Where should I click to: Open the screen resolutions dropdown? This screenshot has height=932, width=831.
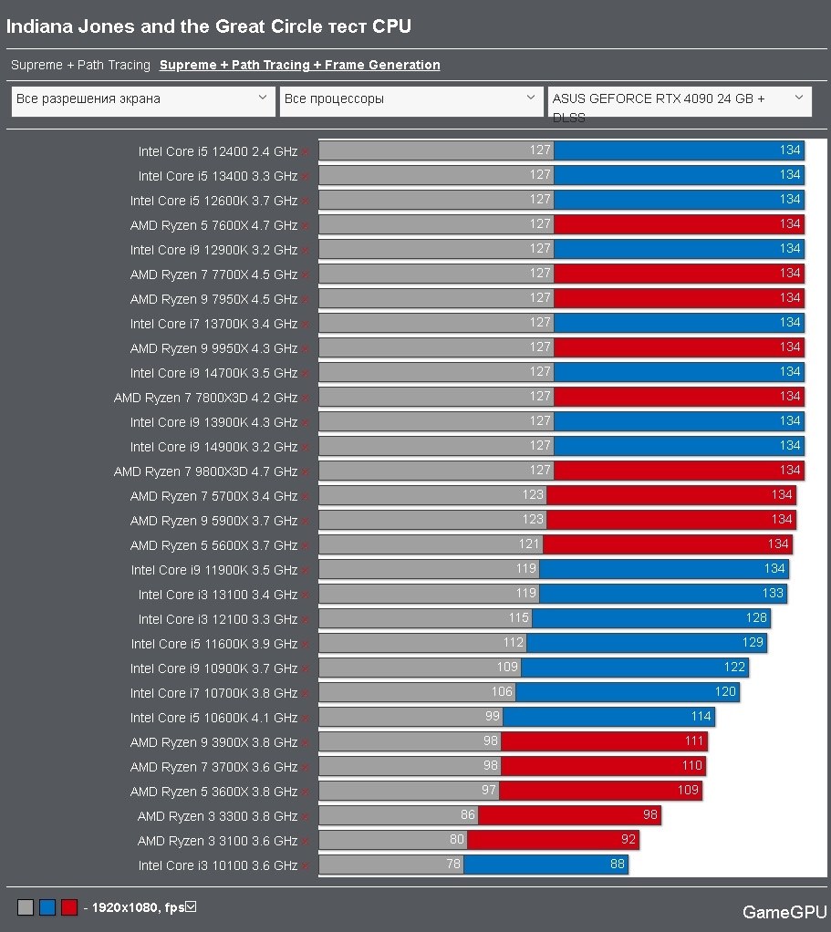[x=143, y=99]
